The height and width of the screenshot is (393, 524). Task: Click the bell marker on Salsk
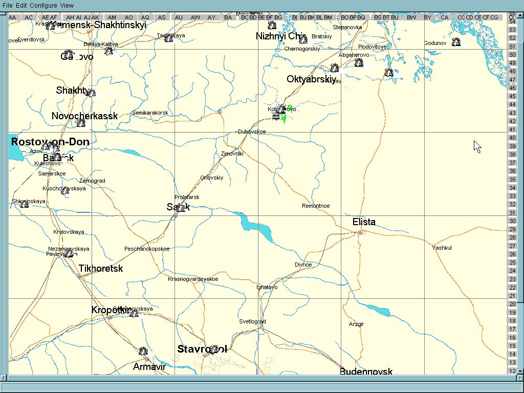click(x=181, y=208)
